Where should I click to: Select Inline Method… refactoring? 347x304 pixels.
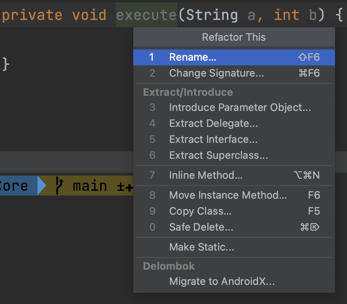coord(234,176)
